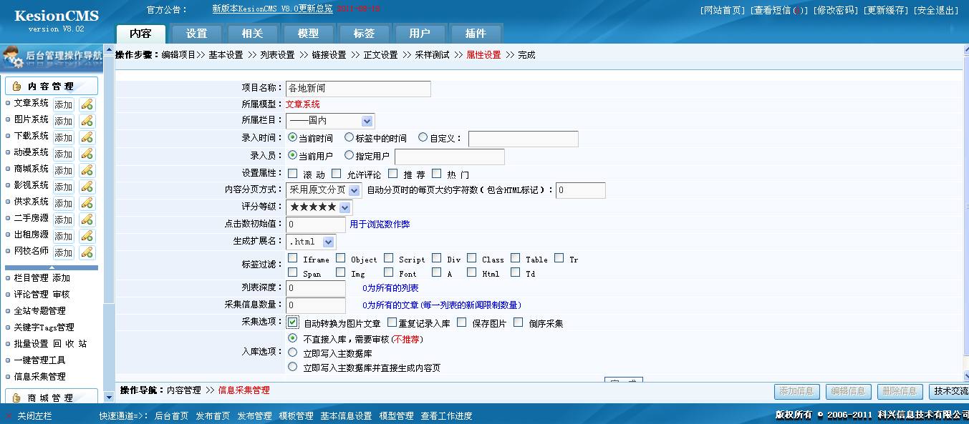Switch to the 标签 tab

(x=365, y=34)
